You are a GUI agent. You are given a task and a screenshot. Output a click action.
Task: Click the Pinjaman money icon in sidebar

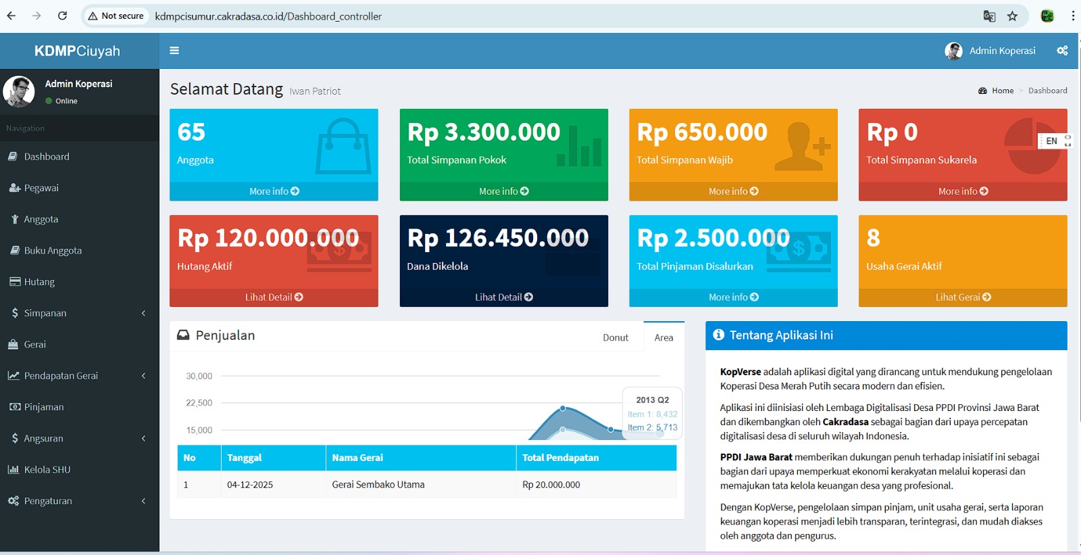coord(14,407)
